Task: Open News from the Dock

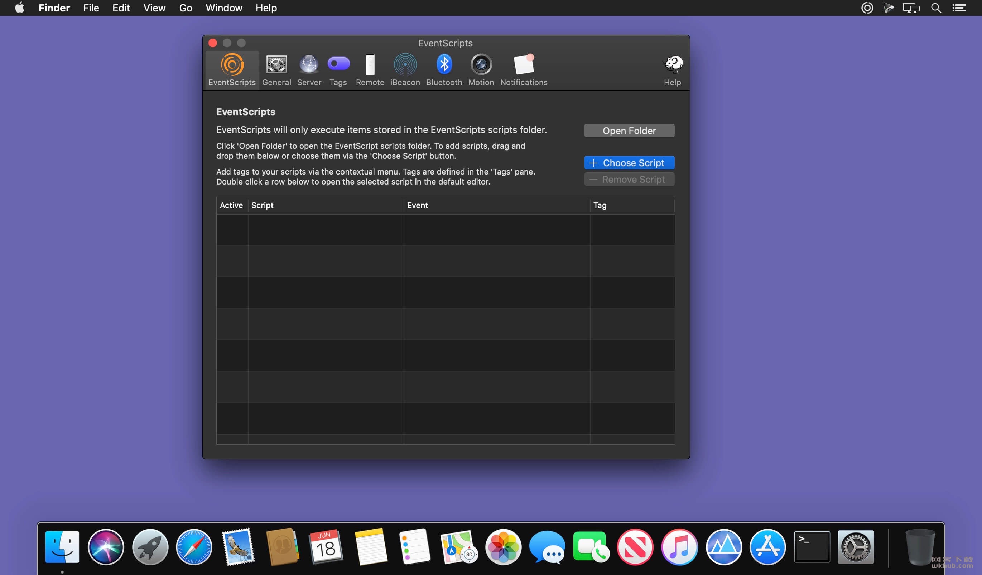Action: (x=635, y=547)
